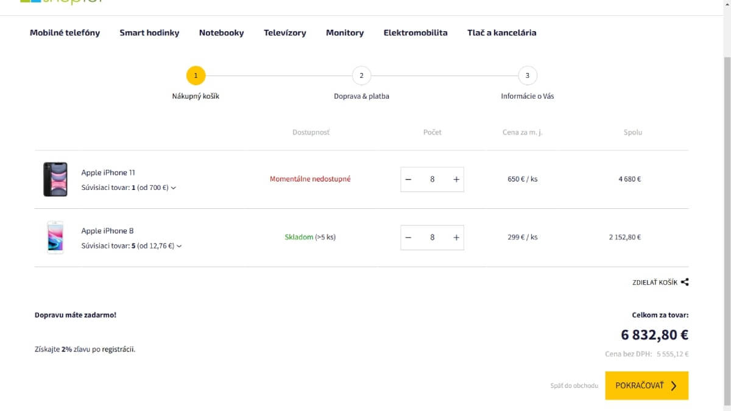Click the Nákupný košík step label
Screen dimensions: 731x411
[196, 96]
